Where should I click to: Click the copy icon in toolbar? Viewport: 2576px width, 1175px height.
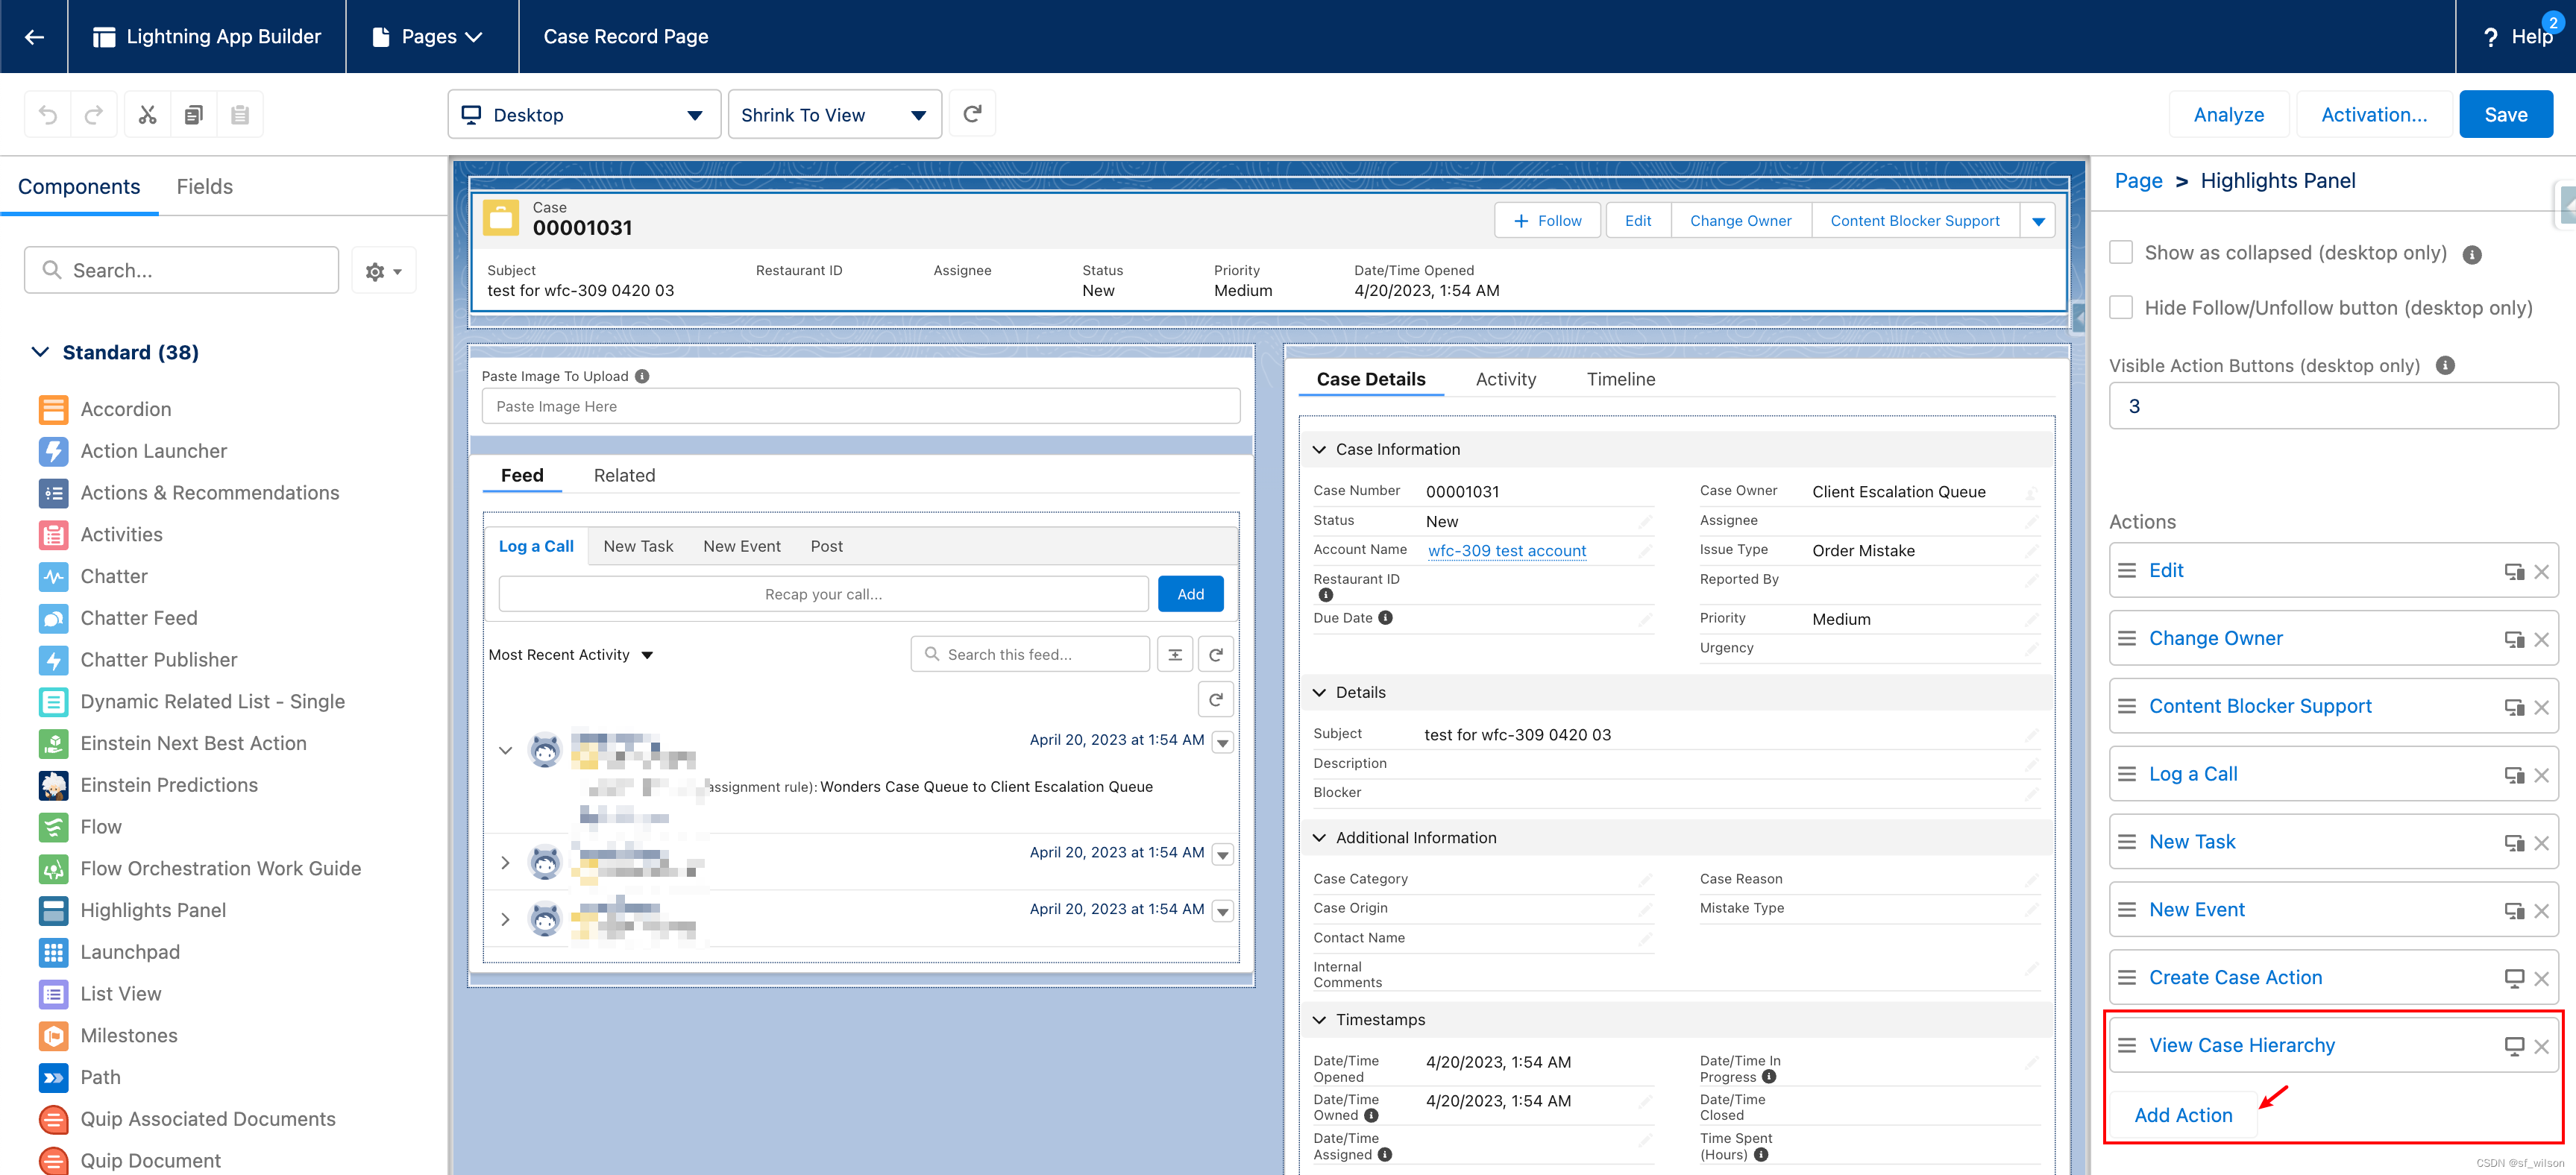coord(194,115)
